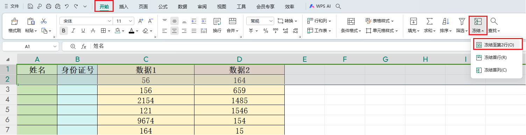Viewport: 526px width, 135px height.
Task: Open the File (文件) menu
Action: click(12, 7)
